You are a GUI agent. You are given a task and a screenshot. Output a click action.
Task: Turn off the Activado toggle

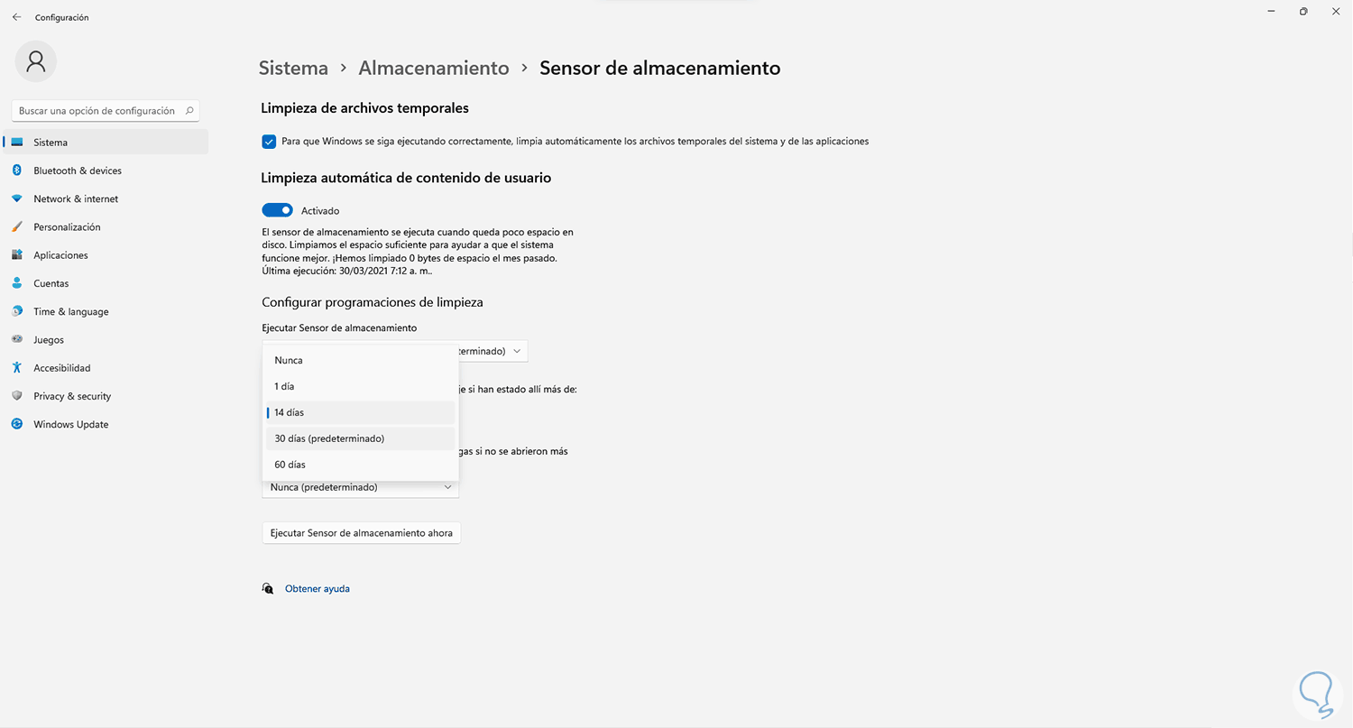(x=278, y=210)
